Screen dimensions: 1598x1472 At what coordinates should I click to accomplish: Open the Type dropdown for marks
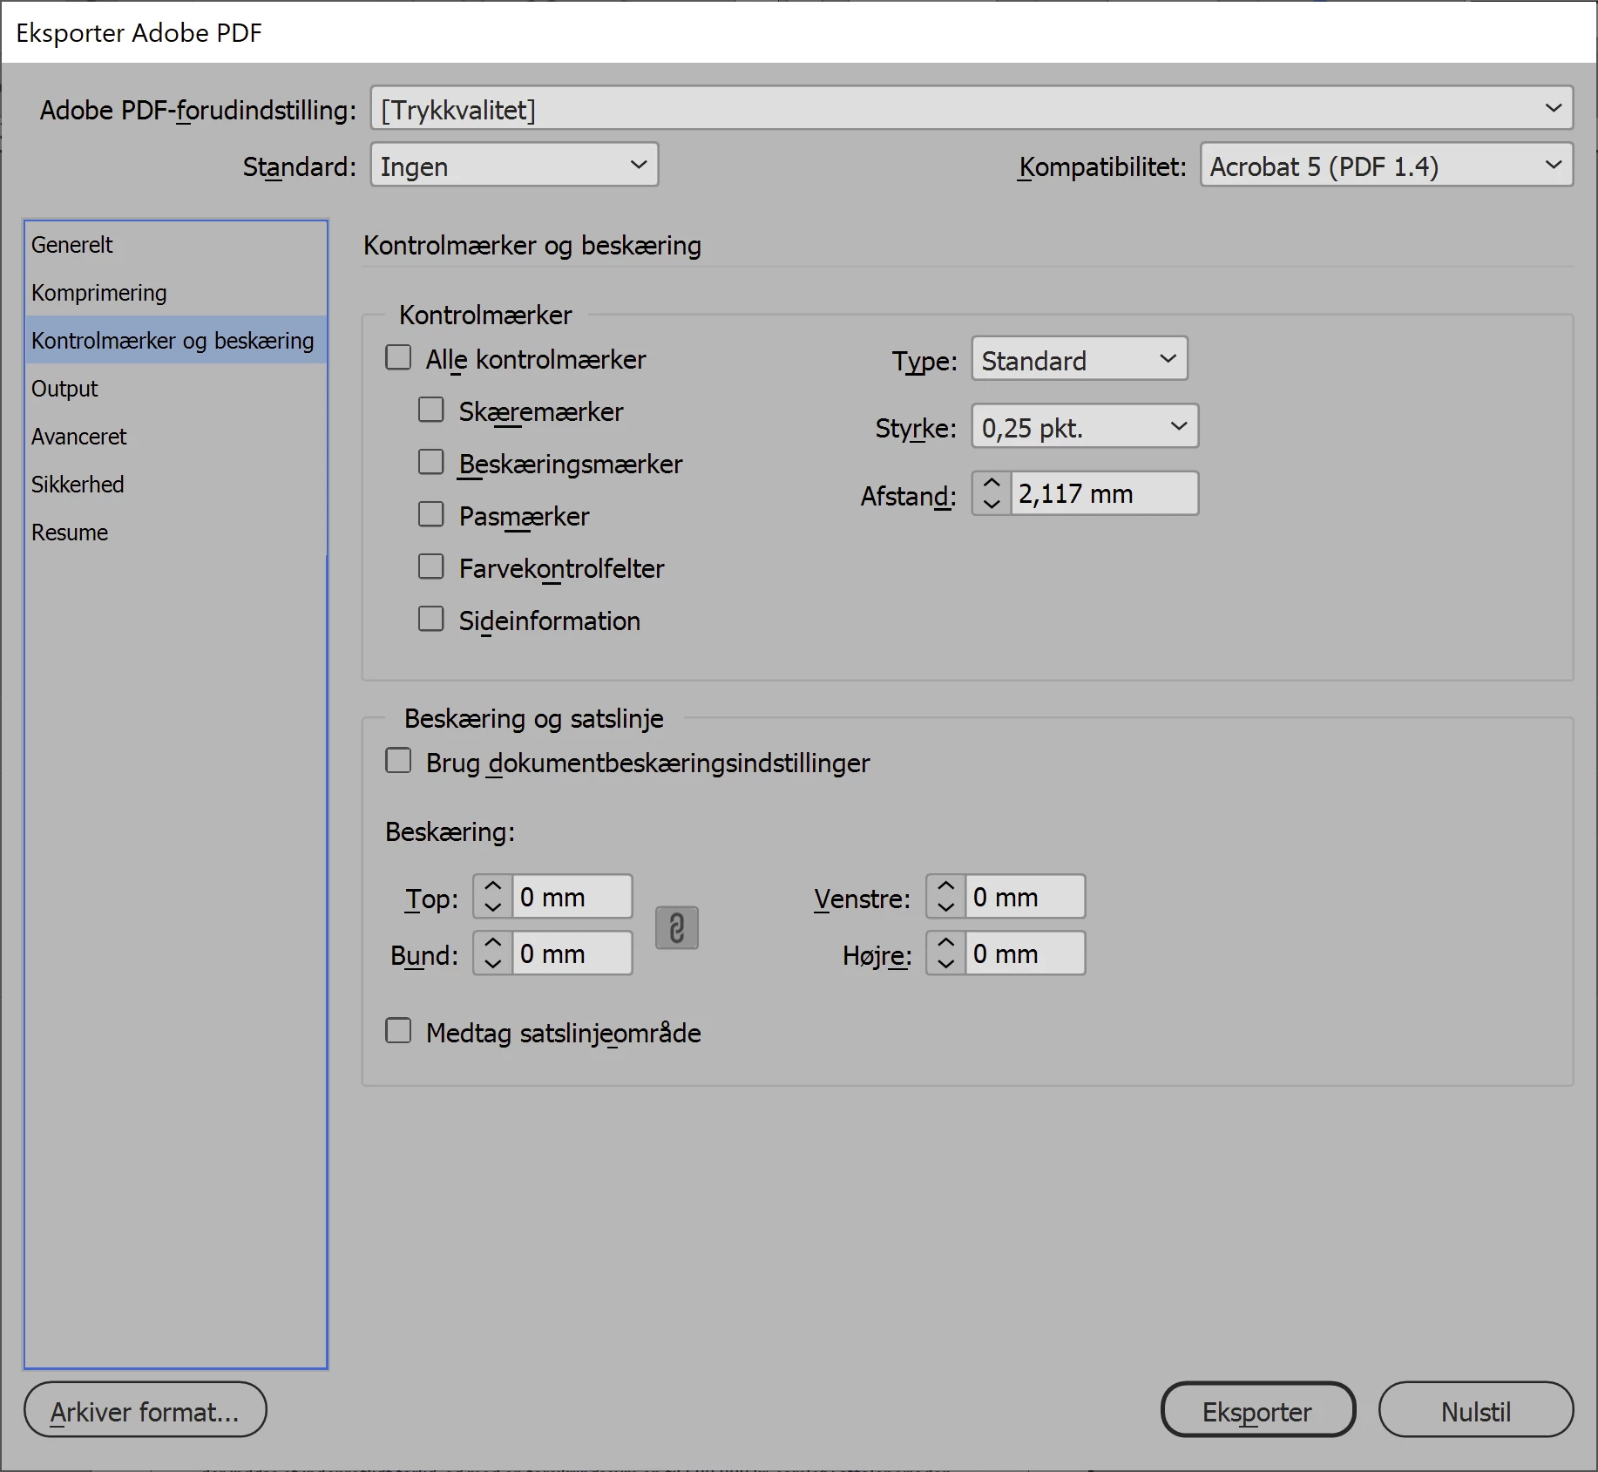(1080, 359)
